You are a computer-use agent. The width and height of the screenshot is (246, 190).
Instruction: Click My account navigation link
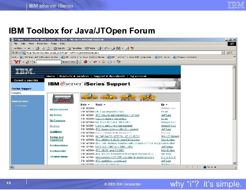point(138,76)
